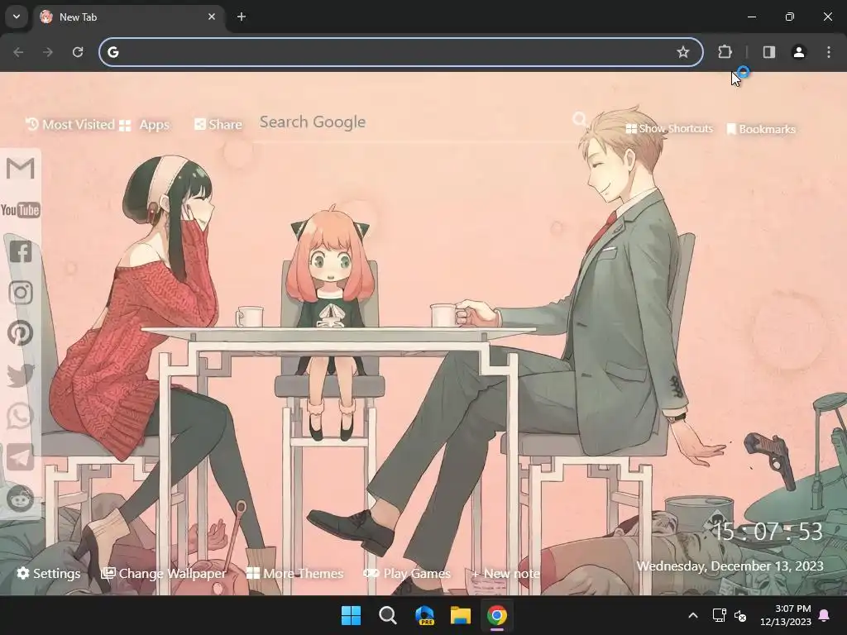Click the magnifier icon beside Search Google
The height and width of the screenshot is (635, 847).
click(580, 120)
